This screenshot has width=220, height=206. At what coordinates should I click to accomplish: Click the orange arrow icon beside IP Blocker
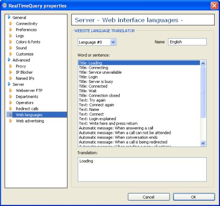click(11, 72)
